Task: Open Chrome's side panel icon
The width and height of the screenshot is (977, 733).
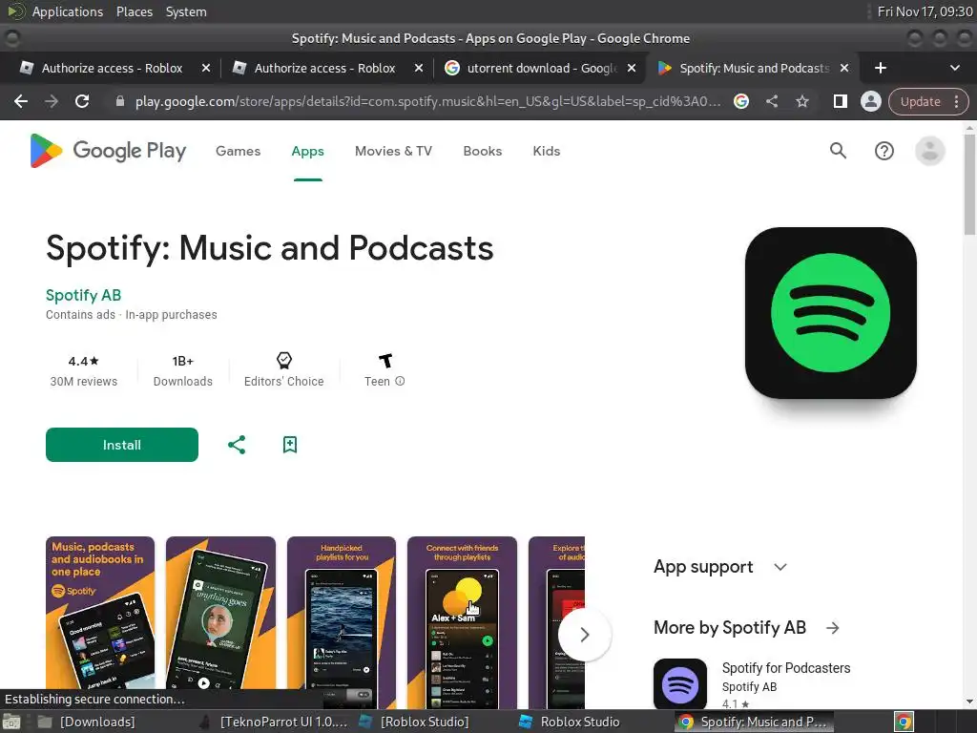Action: tap(840, 101)
